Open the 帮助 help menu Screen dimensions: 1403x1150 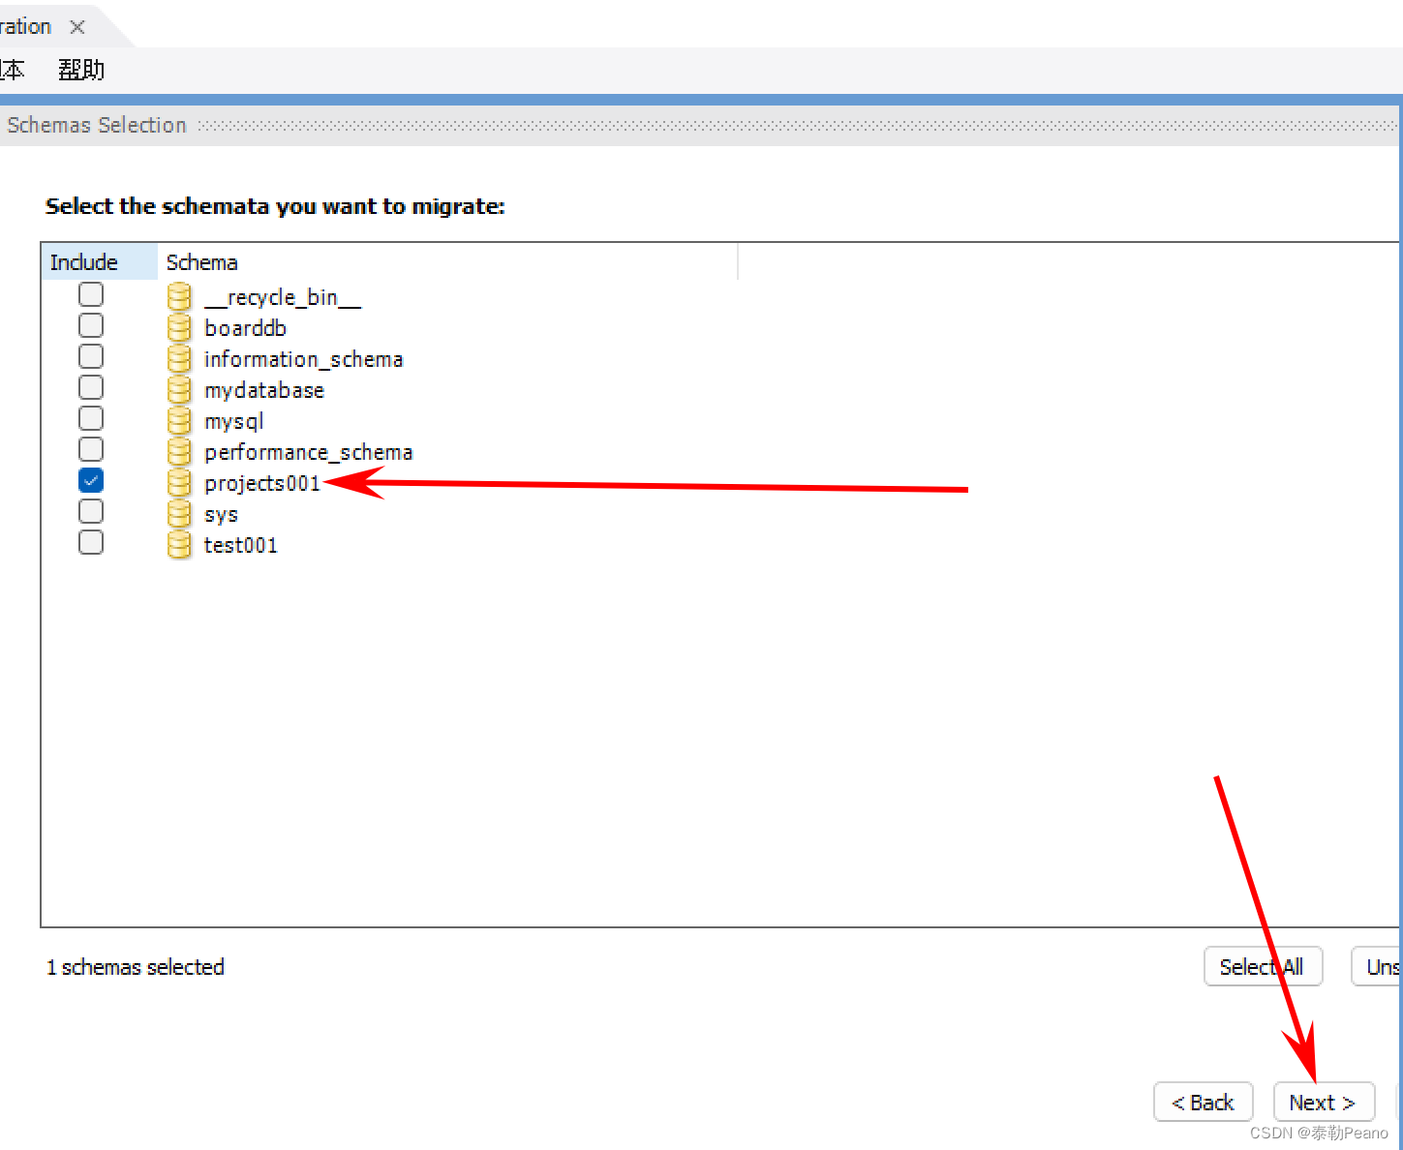pyautogui.click(x=80, y=70)
